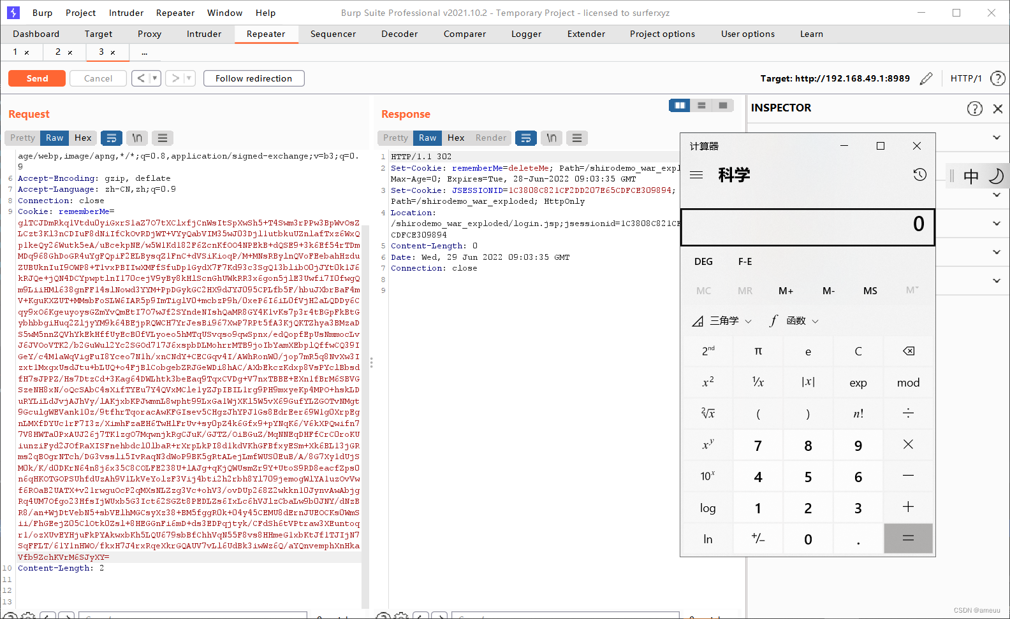1010x619 pixels.
Task: Open the Window menu
Action: [x=224, y=13]
